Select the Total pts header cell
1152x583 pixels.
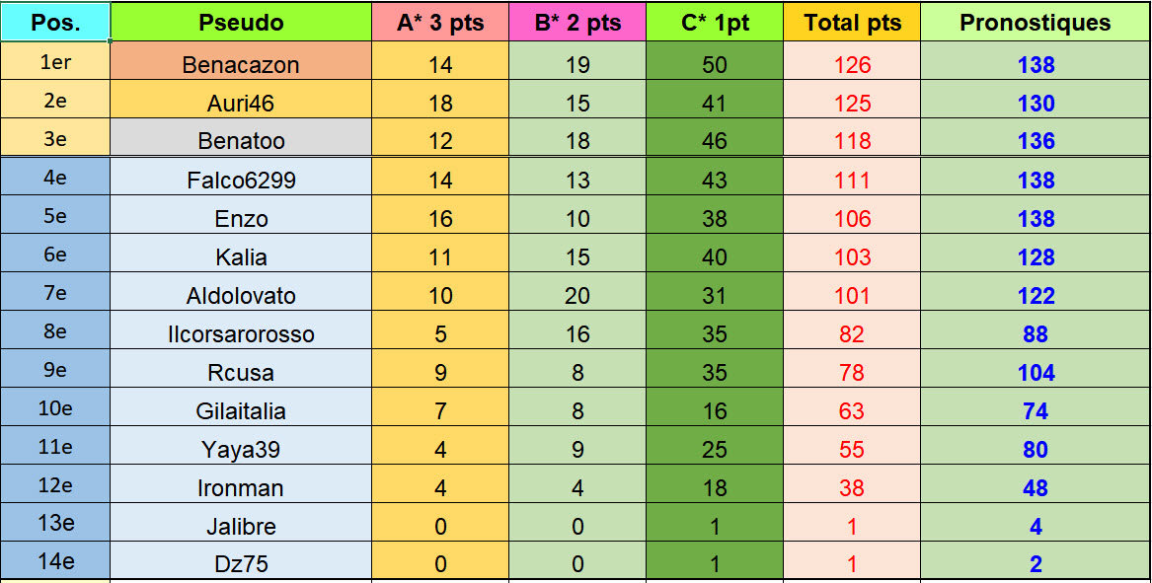pos(852,22)
